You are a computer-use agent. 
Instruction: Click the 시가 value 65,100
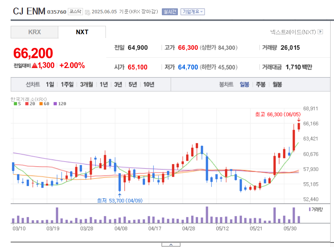point(137,67)
